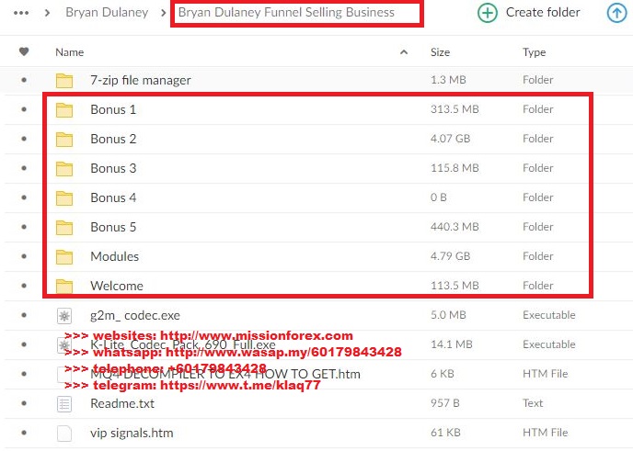Toggle the favorite dot for Welcome
The height and width of the screenshot is (451, 633).
pyautogui.click(x=24, y=286)
